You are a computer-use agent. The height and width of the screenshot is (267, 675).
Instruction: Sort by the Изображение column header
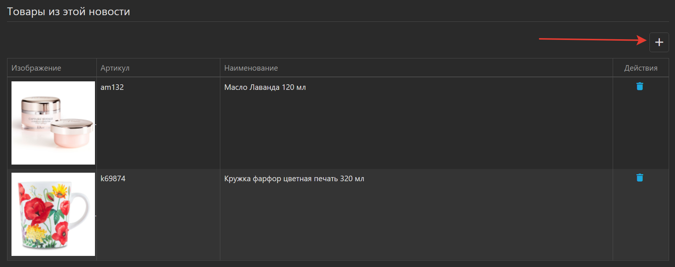36,68
